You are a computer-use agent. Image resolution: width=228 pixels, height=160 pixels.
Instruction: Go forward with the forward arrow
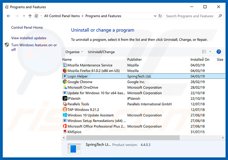coord(17,16)
